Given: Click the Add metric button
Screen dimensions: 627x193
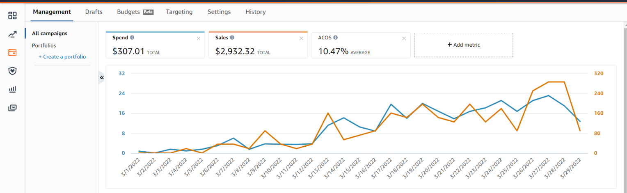Looking at the screenshot, I should (463, 45).
